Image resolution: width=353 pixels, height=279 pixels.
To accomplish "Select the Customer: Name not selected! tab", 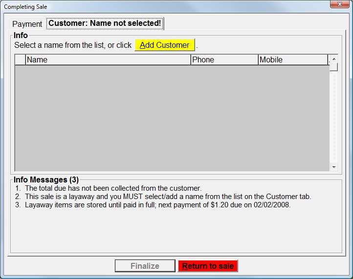I will [105, 23].
